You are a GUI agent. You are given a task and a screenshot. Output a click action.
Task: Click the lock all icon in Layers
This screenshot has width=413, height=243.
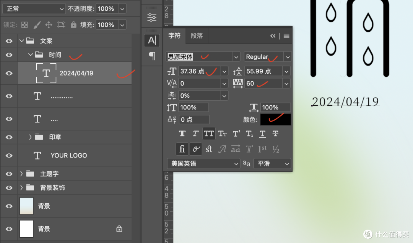pyautogui.click(x=73, y=25)
